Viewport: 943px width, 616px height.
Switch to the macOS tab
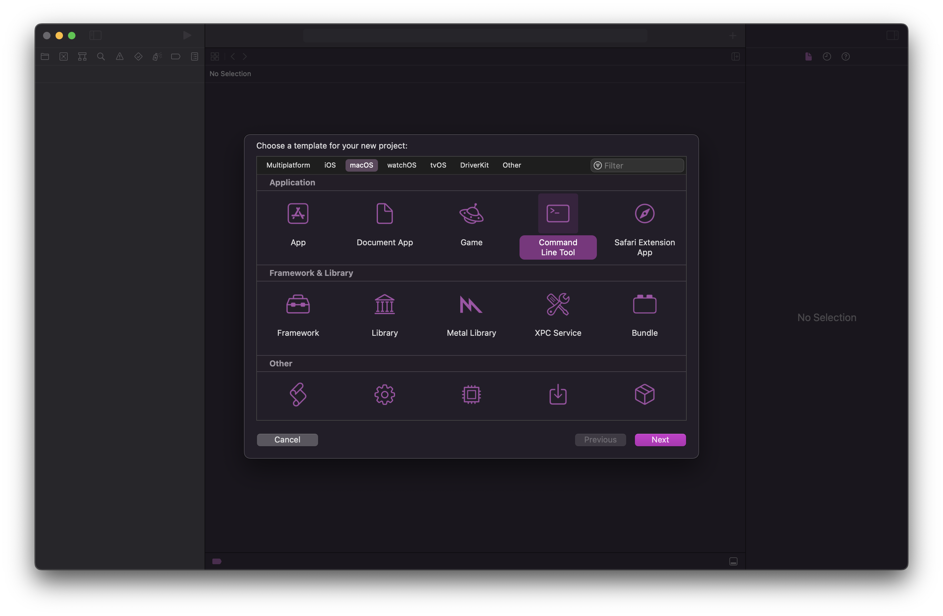[361, 165]
